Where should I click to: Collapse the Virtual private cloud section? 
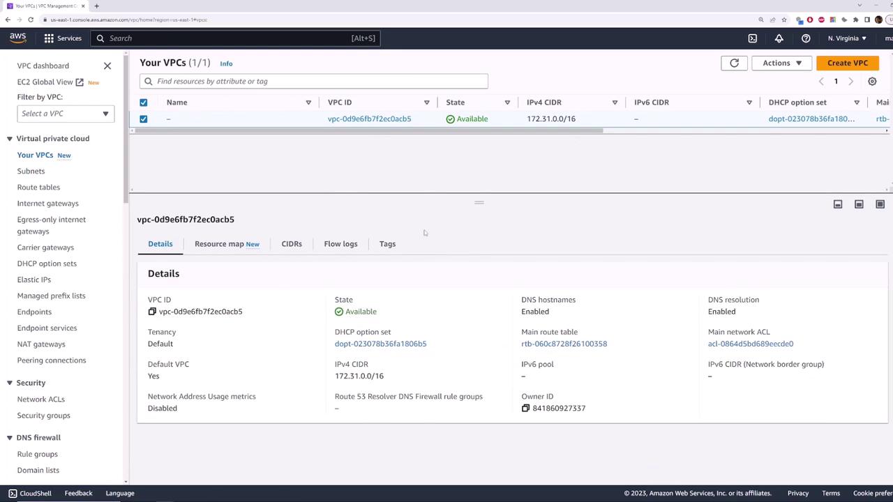tap(10, 139)
